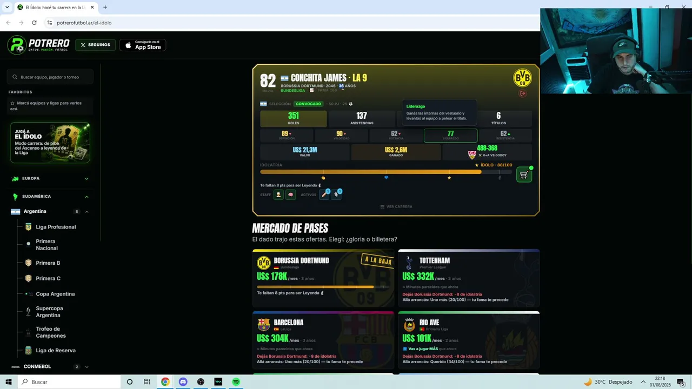692x389 pixels.
Task: Click the 89 Definición attribute
Action: [x=287, y=136]
